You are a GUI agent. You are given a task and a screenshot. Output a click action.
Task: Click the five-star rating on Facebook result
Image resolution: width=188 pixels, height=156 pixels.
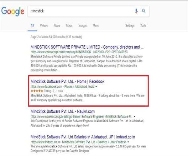(37, 91)
